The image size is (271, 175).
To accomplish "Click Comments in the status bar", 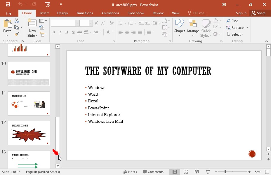I will coord(153,172).
